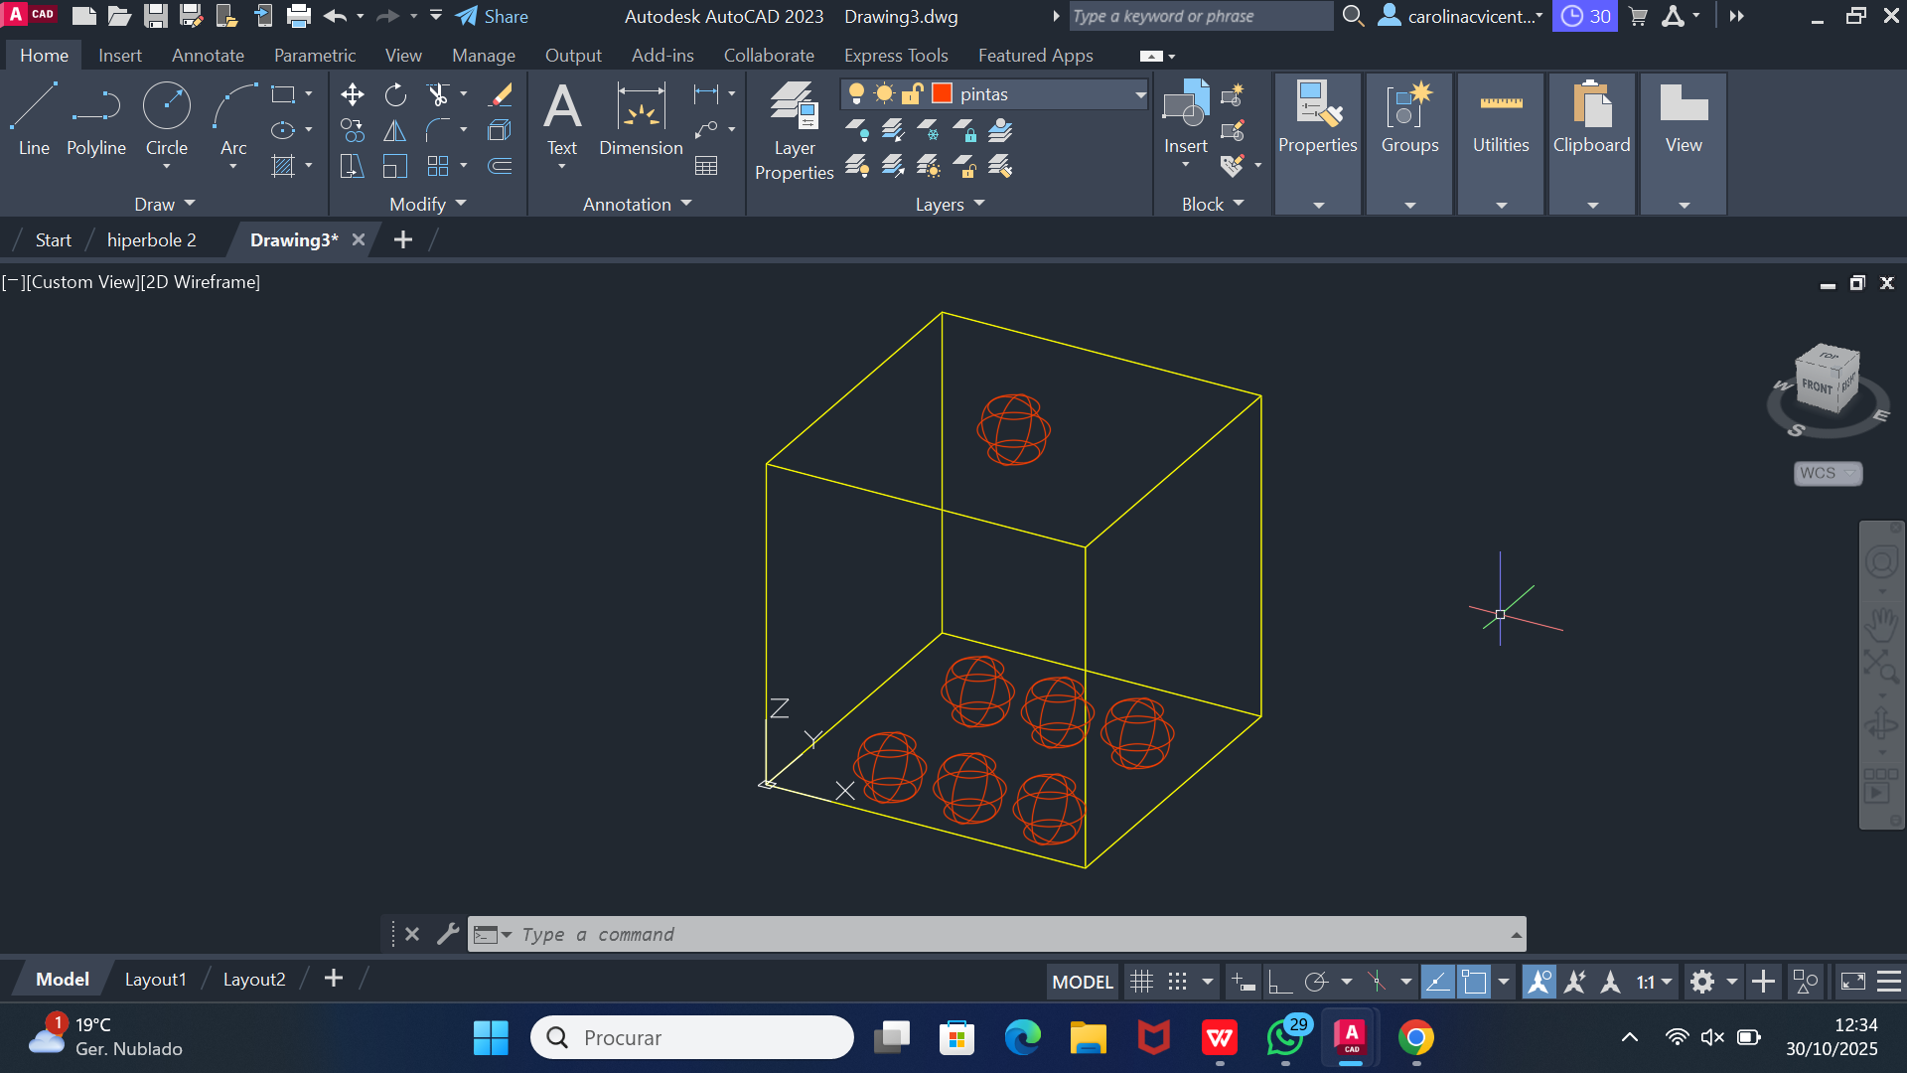Open the pintas layer dropdown

pyautogui.click(x=1140, y=94)
